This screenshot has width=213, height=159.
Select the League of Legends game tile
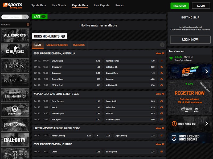tap(15, 65)
